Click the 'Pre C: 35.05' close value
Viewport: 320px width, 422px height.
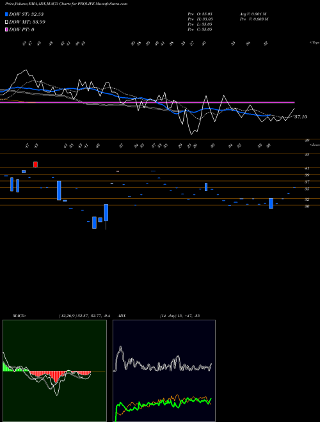coord(200,29)
